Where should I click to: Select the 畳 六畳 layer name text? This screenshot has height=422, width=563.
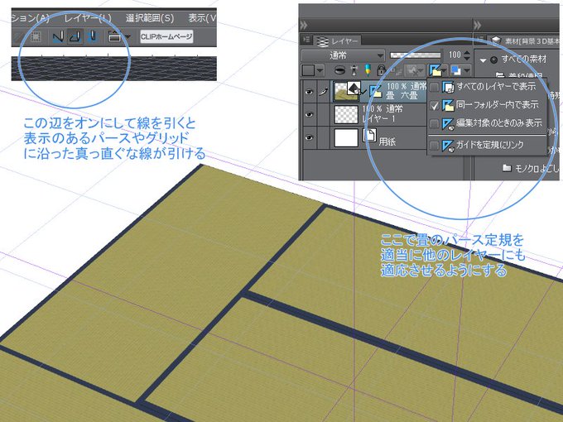pos(402,96)
